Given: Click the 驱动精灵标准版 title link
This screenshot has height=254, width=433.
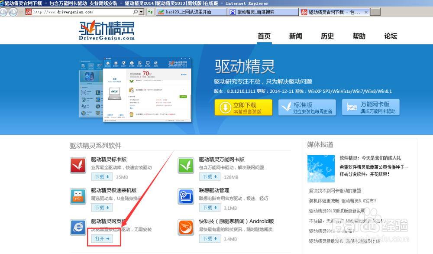Looking at the screenshot, I should tap(109, 160).
